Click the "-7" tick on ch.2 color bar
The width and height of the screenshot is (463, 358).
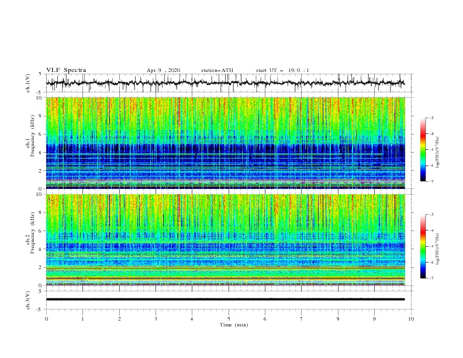coord(431,278)
